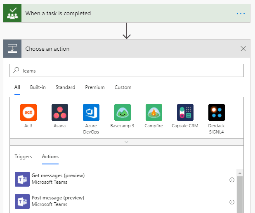Click the Derdack SIGNL4 label
This screenshot has height=213, width=255.
pyautogui.click(x=217, y=129)
